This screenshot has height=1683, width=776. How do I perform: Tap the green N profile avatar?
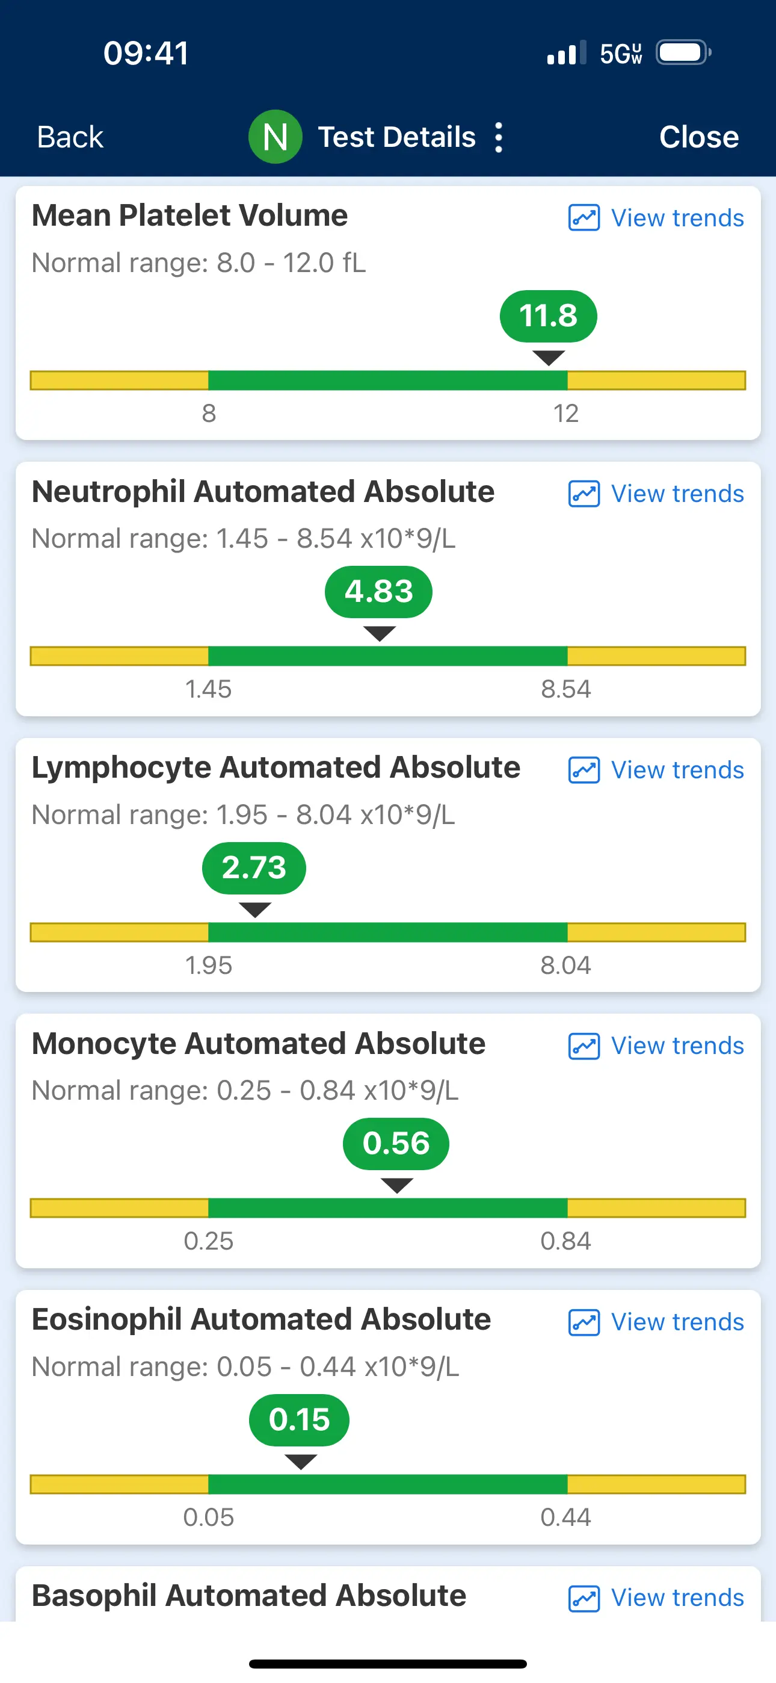click(275, 137)
